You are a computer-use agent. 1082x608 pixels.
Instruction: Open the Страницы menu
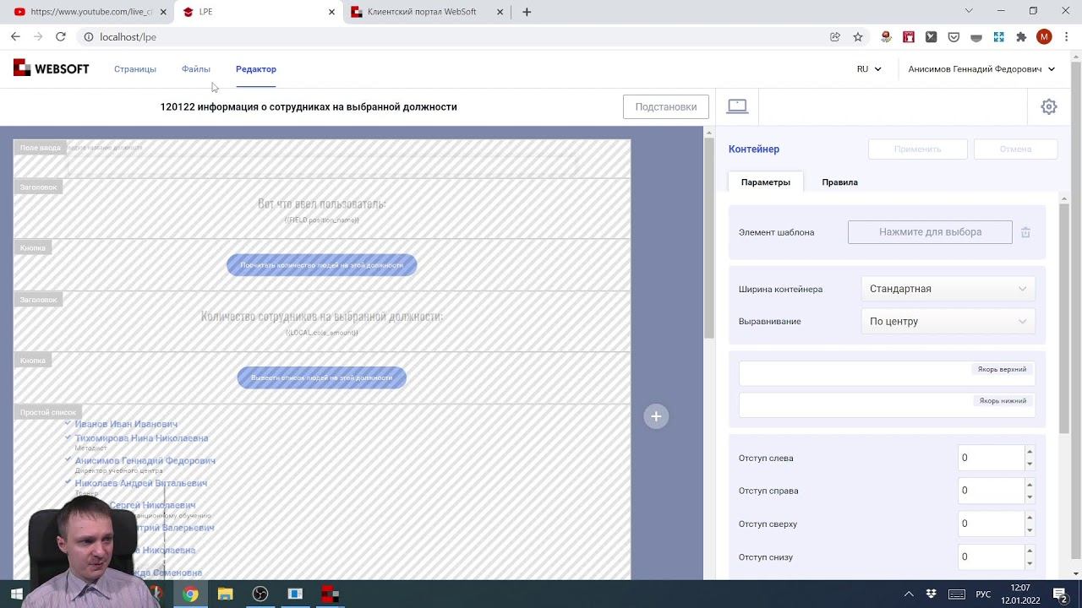(135, 69)
